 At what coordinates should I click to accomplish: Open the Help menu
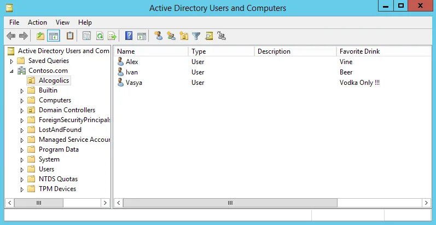pos(85,22)
